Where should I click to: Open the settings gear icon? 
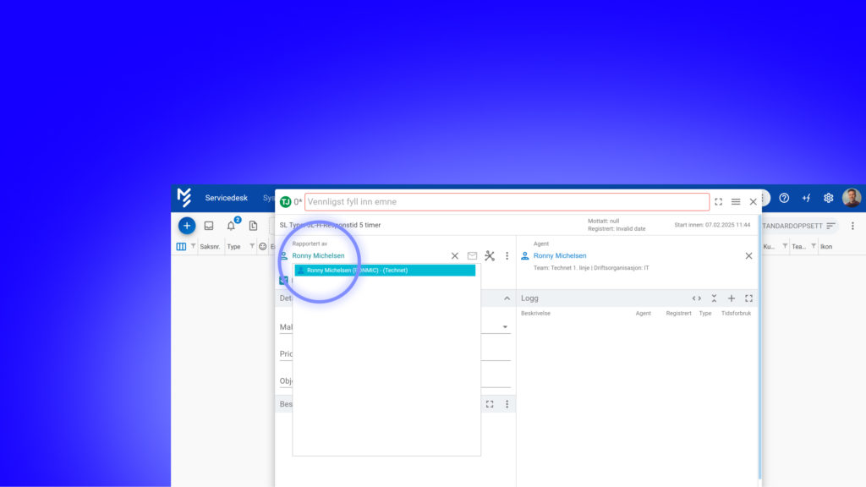click(829, 198)
